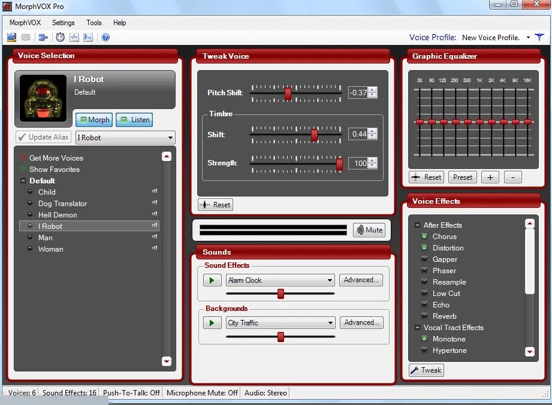Open the Voice Profile dropdown
The image size is (552, 405).
pyautogui.click(x=528, y=38)
